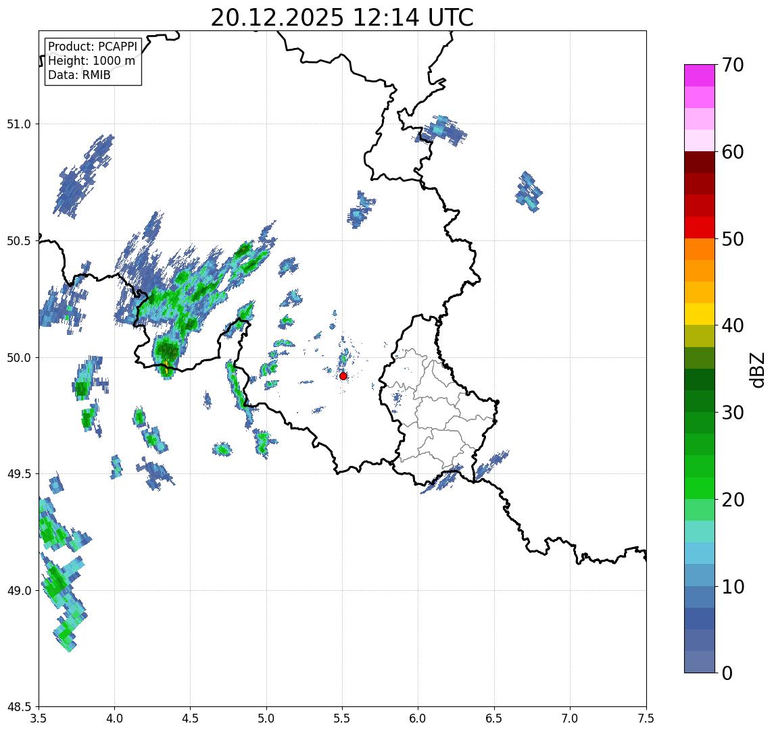Click the colorbar tick label 30

coord(733,413)
